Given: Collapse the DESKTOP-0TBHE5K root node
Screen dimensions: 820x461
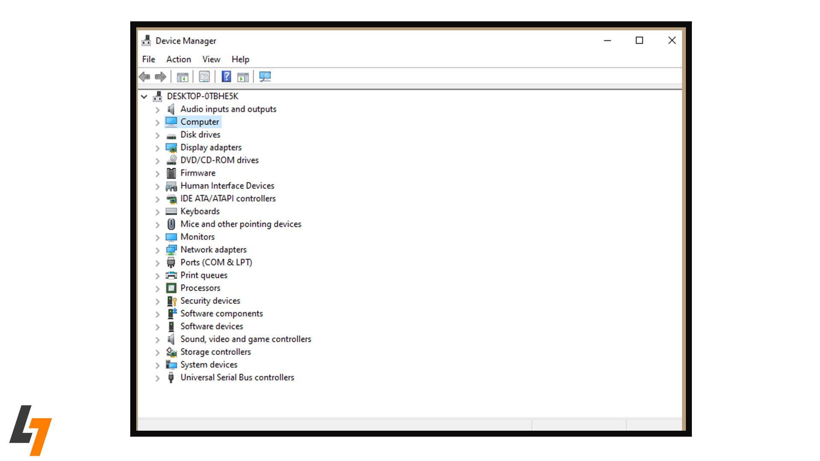Looking at the screenshot, I should pos(144,96).
